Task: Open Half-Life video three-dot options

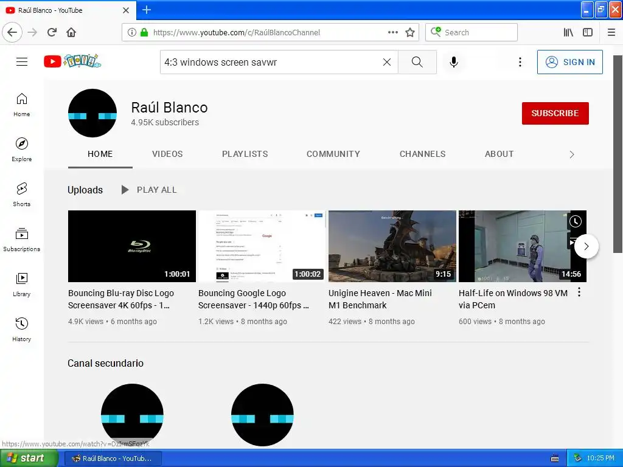Action: point(579,292)
